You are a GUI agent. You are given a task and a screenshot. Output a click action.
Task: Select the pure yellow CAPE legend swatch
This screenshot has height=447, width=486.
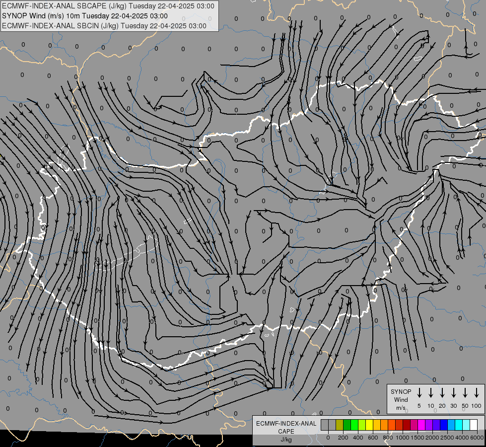coord(369,425)
